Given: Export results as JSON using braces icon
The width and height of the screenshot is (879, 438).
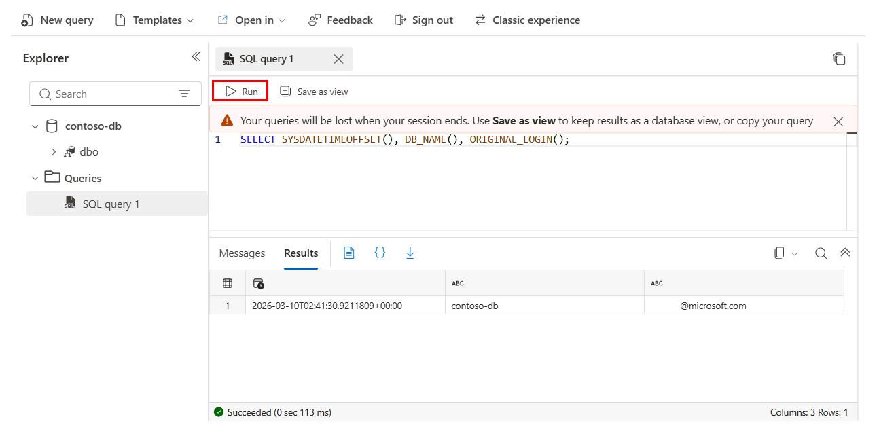Looking at the screenshot, I should (380, 252).
